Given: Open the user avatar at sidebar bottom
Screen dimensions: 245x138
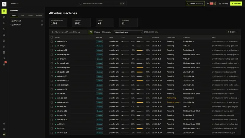Looking at the screenshot, I should (x=4, y=134).
